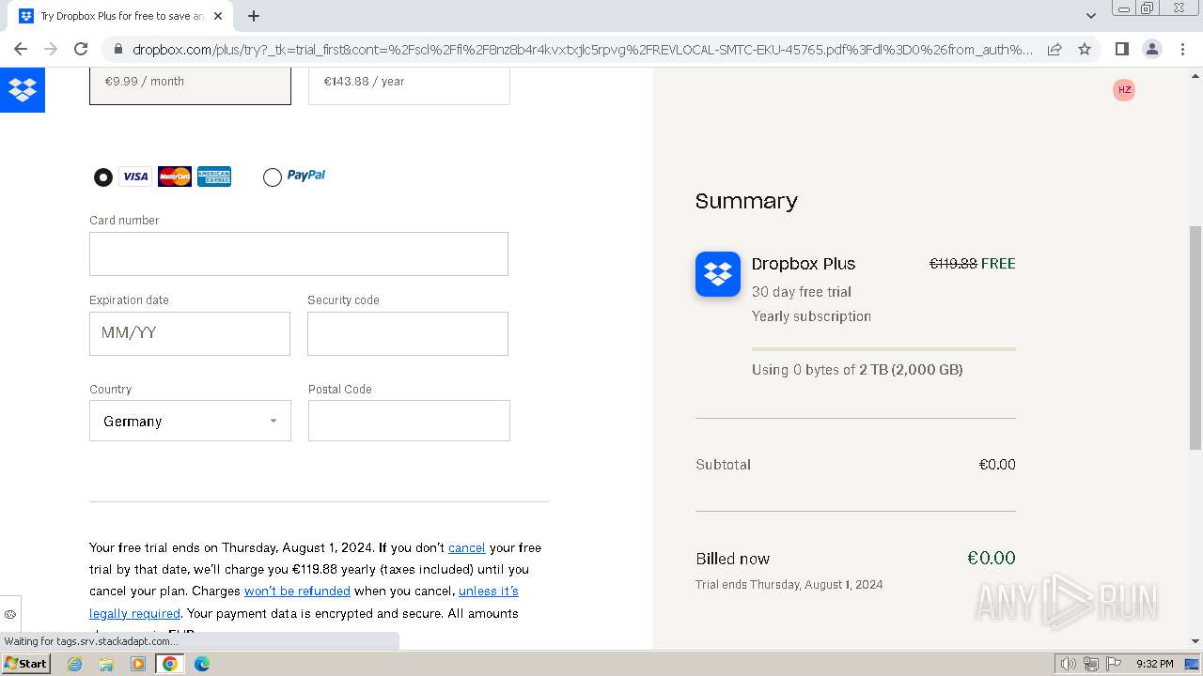Launch Internet Explorer from taskbar
Viewport: 1203px width, 676px height.
pos(75,664)
